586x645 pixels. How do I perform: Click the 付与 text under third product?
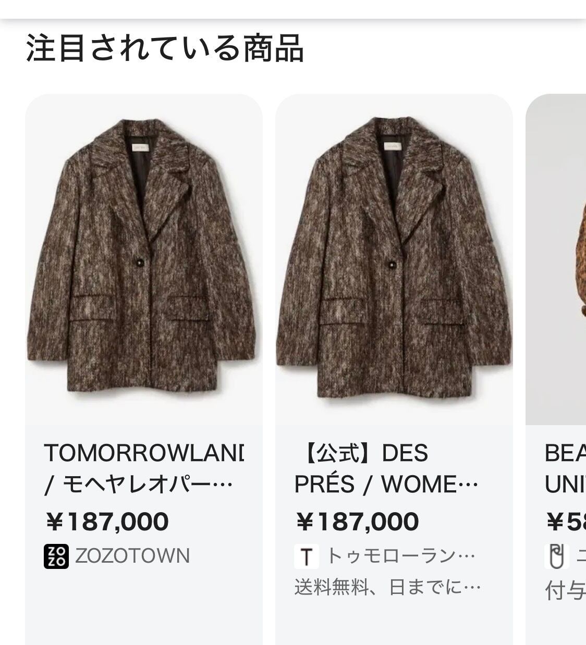565,591
